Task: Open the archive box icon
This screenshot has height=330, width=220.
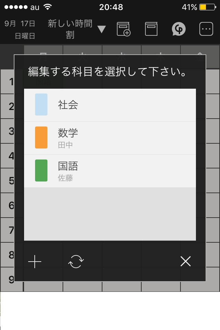Action: (x=151, y=29)
